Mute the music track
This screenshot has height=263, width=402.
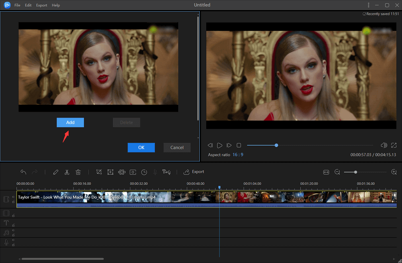tap(13, 230)
